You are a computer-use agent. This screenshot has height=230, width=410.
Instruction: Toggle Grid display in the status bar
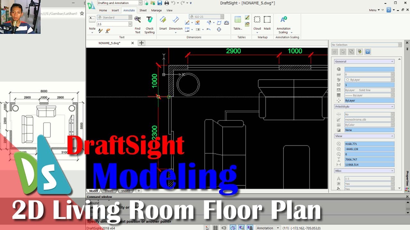point(216,228)
